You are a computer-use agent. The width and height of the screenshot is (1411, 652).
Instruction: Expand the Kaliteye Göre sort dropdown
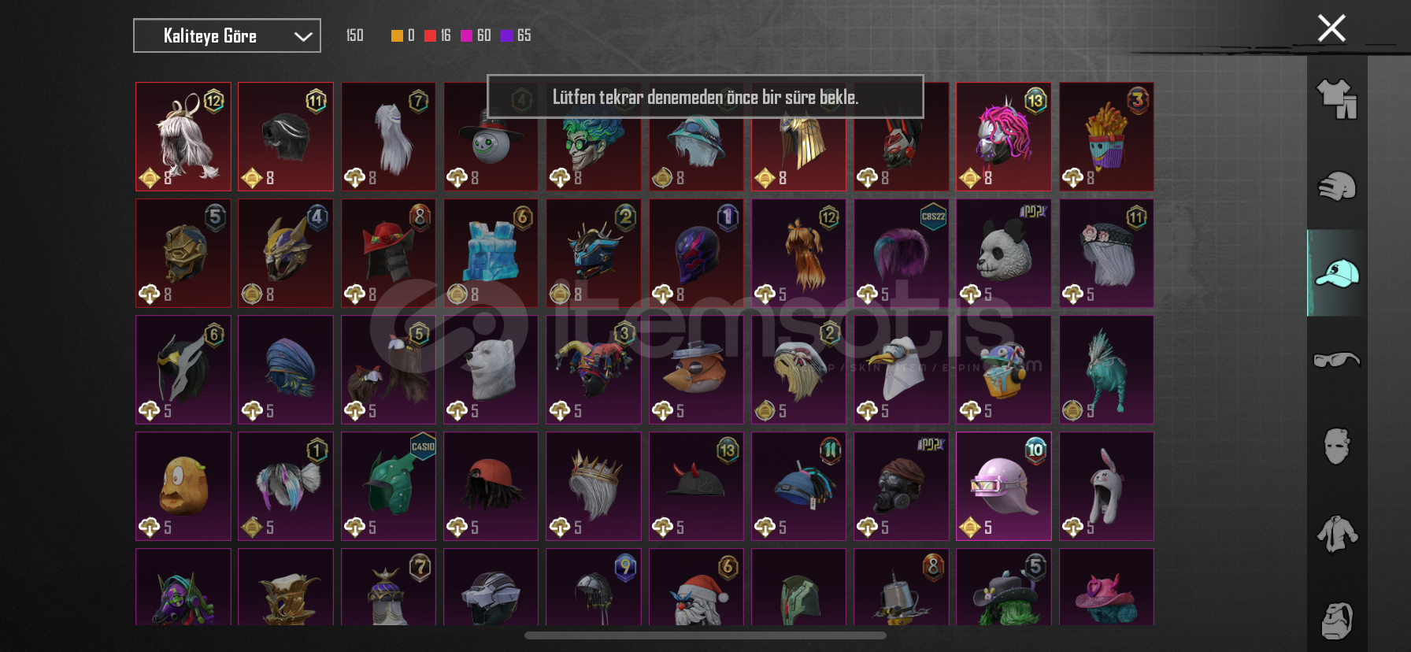[227, 35]
